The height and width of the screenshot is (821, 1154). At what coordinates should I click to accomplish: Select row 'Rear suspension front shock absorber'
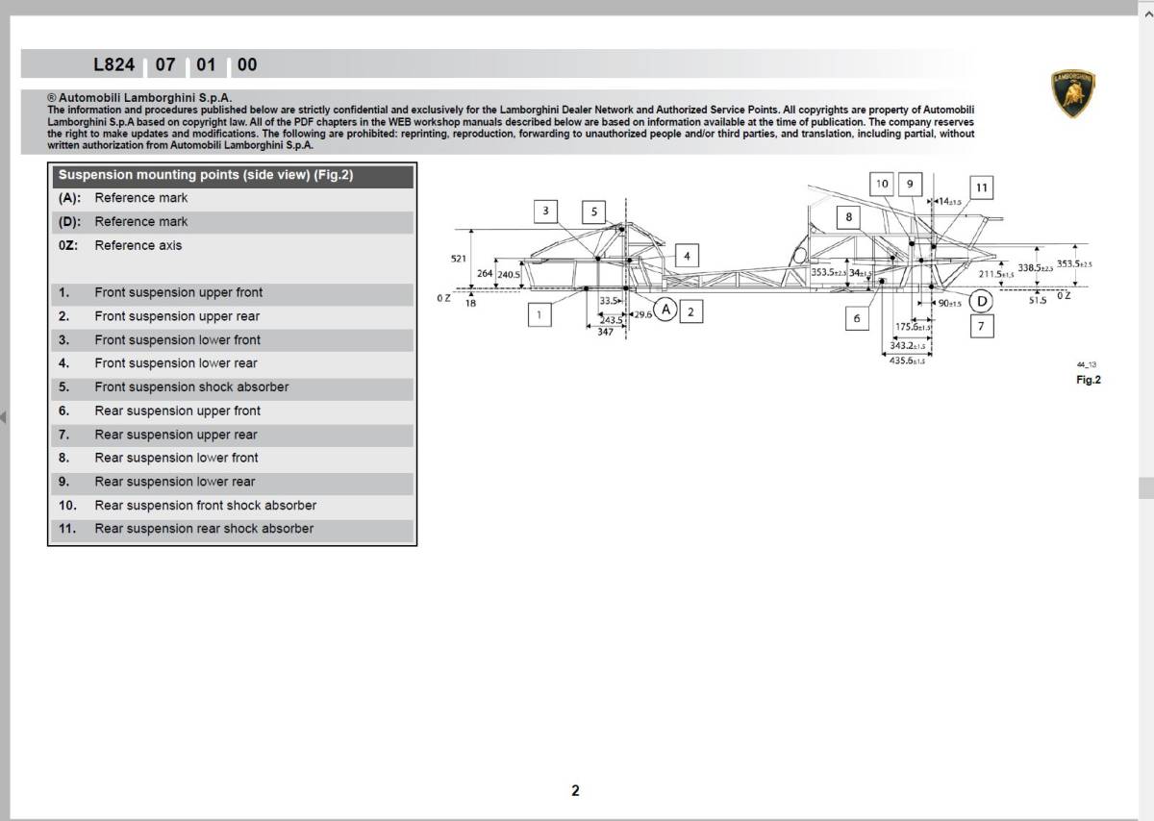(x=232, y=505)
